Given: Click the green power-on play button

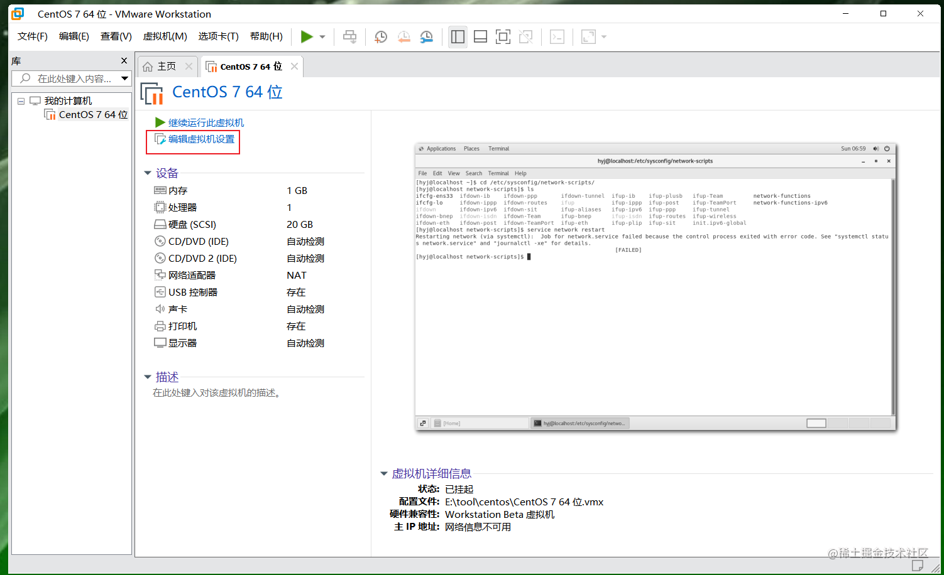Looking at the screenshot, I should pos(307,36).
